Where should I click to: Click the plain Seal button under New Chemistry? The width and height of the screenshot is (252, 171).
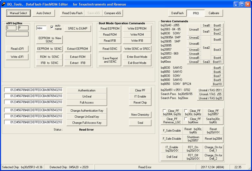tap(140, 123)
